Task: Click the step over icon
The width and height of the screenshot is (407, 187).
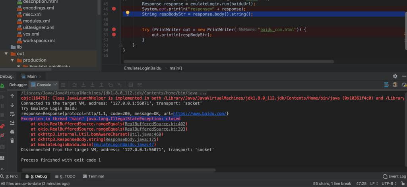Action: (x=74, y=85)
